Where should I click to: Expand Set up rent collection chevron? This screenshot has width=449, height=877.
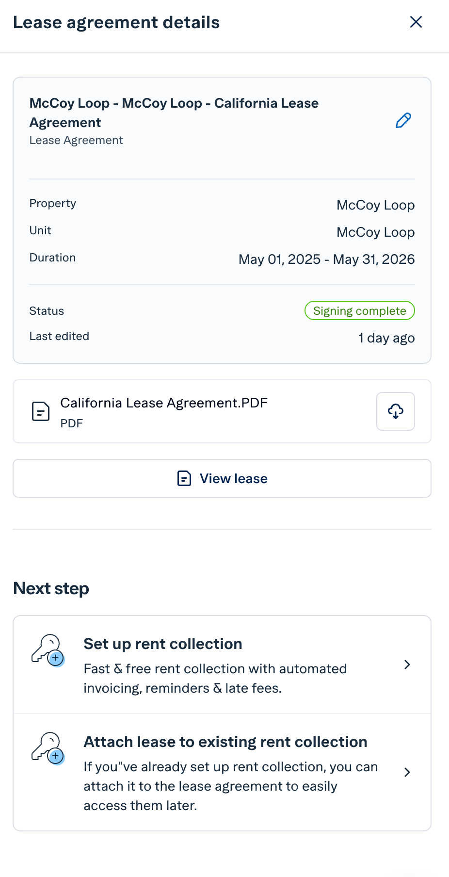(x=407, y=665)
